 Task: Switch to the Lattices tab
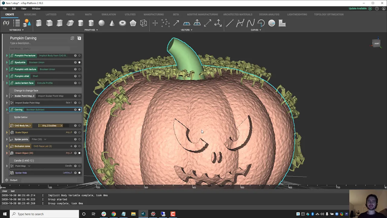click(x=51, y=15)
